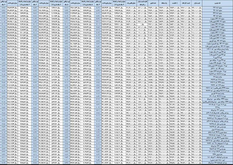Click the row 'سمند EF7 دوگانه سوز دو ایربگ (مالتی پلکس)'
Screen dimensions: 233x165
coord(217,102)
